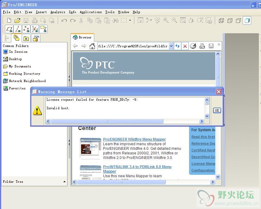Stop loading the browser page

point(185,46)
